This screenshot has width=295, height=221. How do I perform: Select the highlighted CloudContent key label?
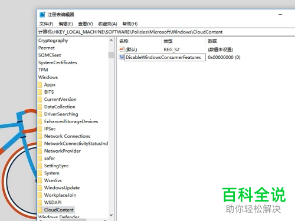point(58,210)
